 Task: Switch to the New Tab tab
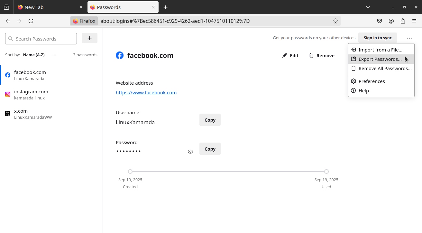pyautogui.click(x=50, y=7)
